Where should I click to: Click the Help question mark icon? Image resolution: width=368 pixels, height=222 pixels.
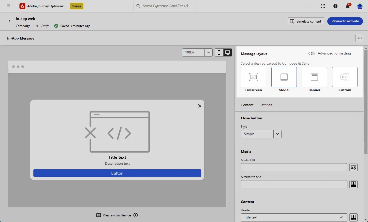[x=335, y=6]
